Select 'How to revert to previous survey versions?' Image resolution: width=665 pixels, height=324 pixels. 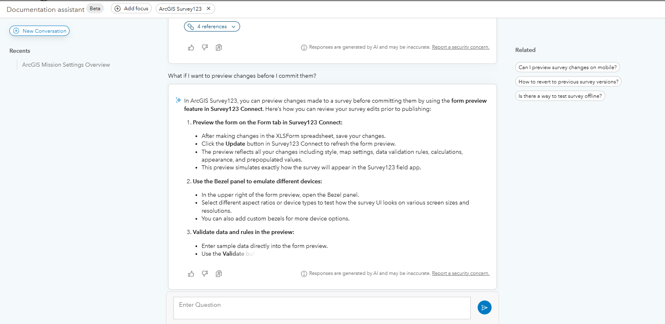[568, 82]
